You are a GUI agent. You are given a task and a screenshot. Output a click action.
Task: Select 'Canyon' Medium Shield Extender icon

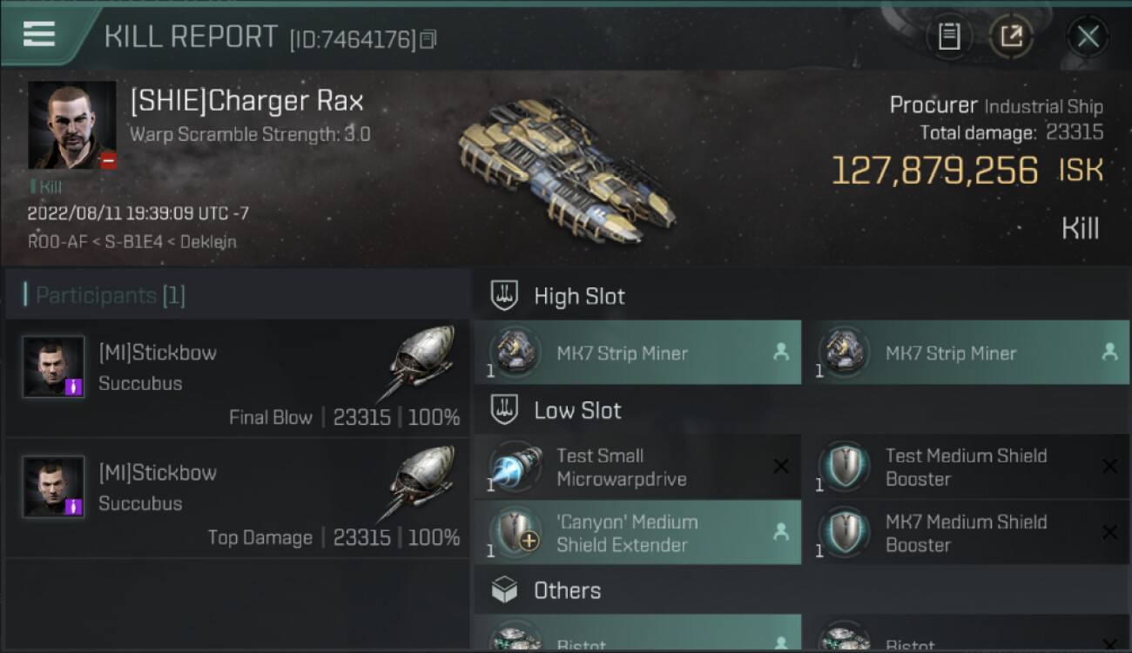click(513, 533)
